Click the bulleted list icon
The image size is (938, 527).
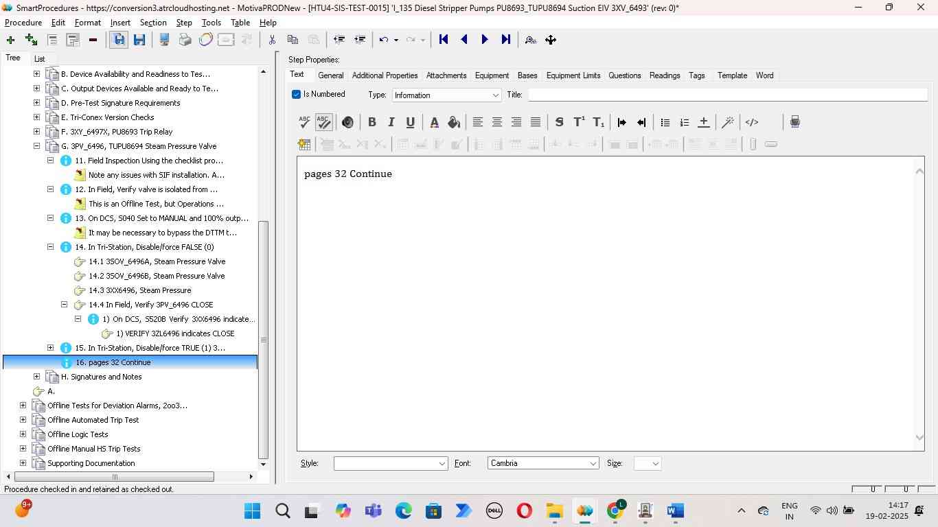[x=665, y=122]
